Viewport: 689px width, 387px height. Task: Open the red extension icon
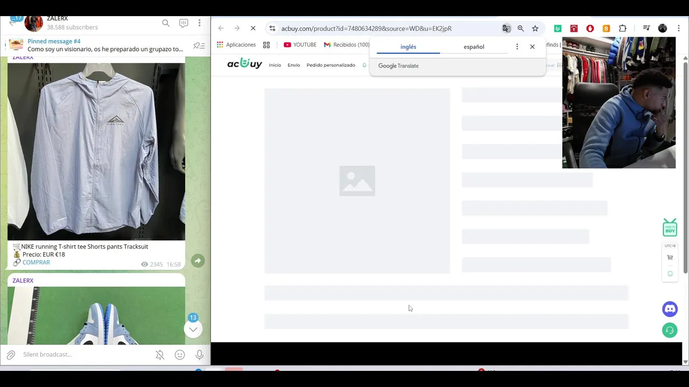(x=574, y=28)
